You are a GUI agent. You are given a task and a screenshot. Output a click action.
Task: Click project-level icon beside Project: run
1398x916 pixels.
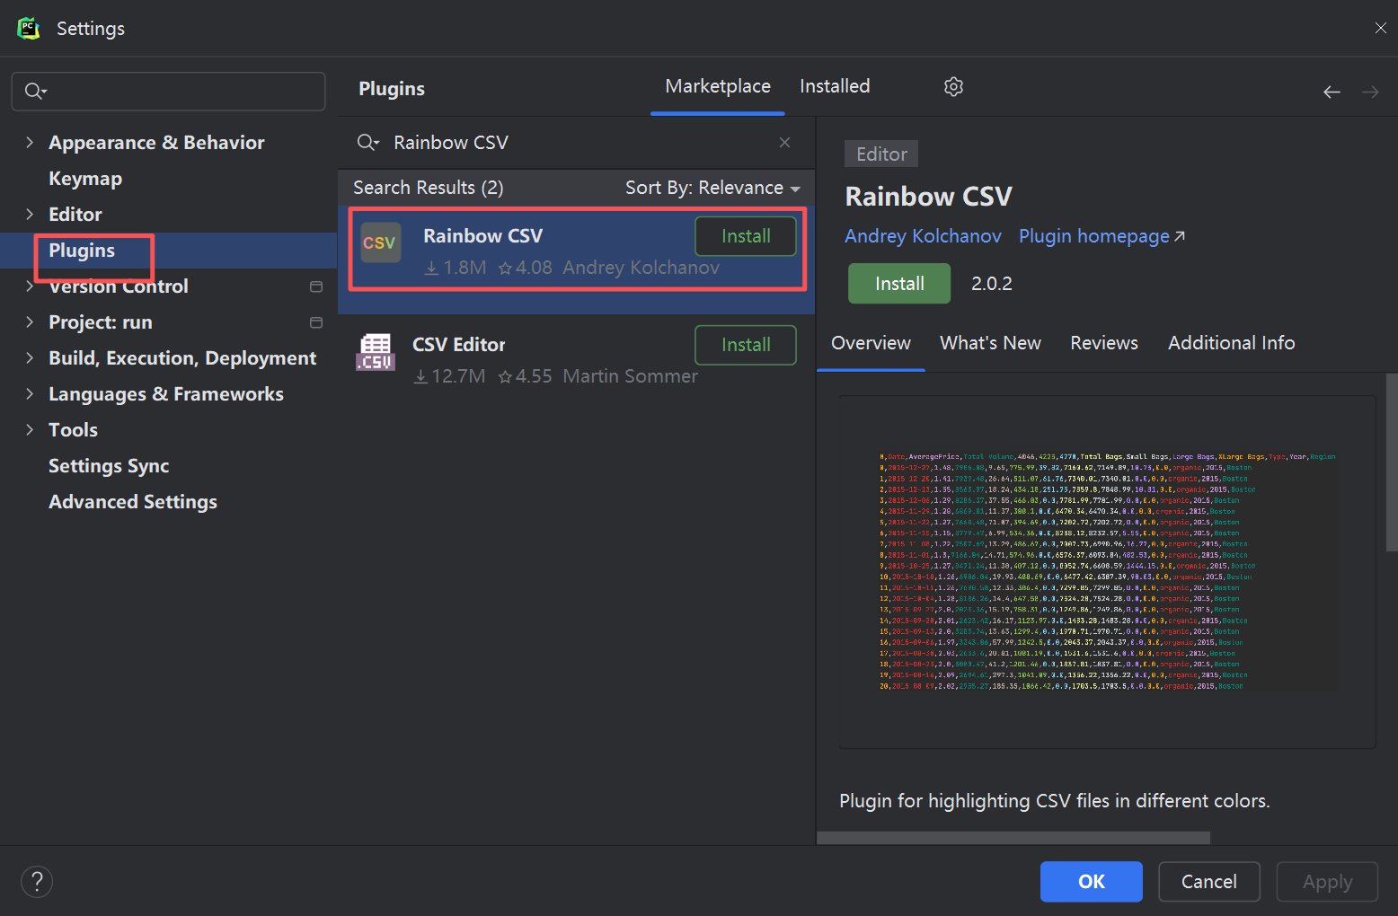316,322
